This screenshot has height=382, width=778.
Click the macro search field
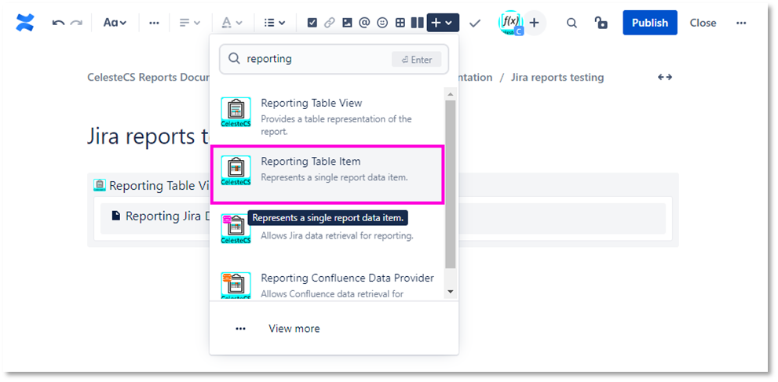coord(334,59)
